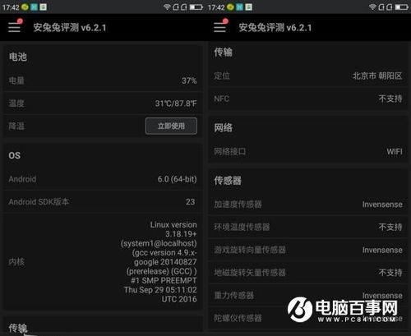Image resolution: width=411 pixels, height=336 pixels.
Task: Tap WiFi icon in left status bar
Action: click(167, 7)
